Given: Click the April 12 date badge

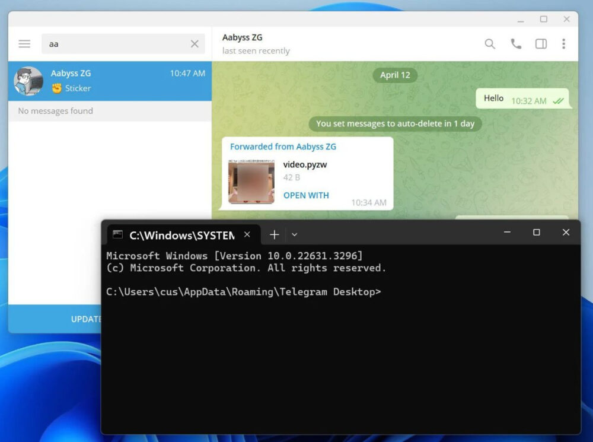Looking at the screenshot, I should click(395, 75).
